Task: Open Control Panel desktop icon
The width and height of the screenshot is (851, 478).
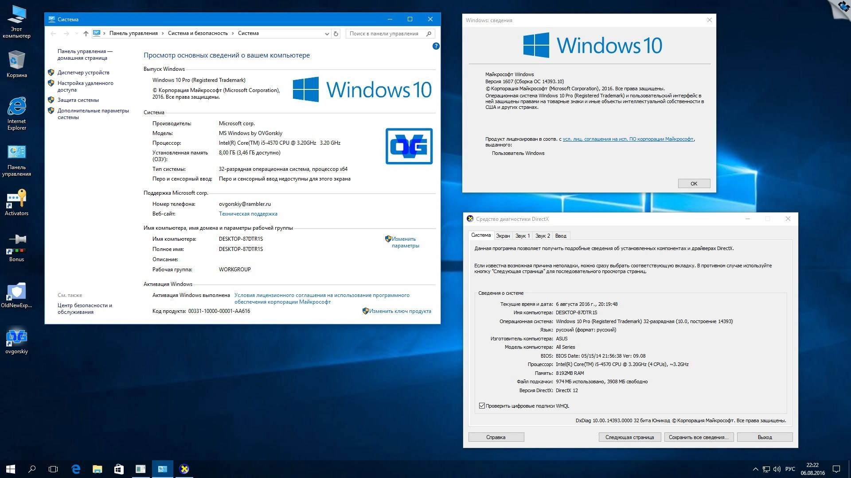Action: pos(16,160)
